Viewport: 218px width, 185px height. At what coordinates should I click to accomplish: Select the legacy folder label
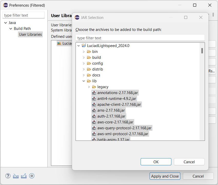103,87
